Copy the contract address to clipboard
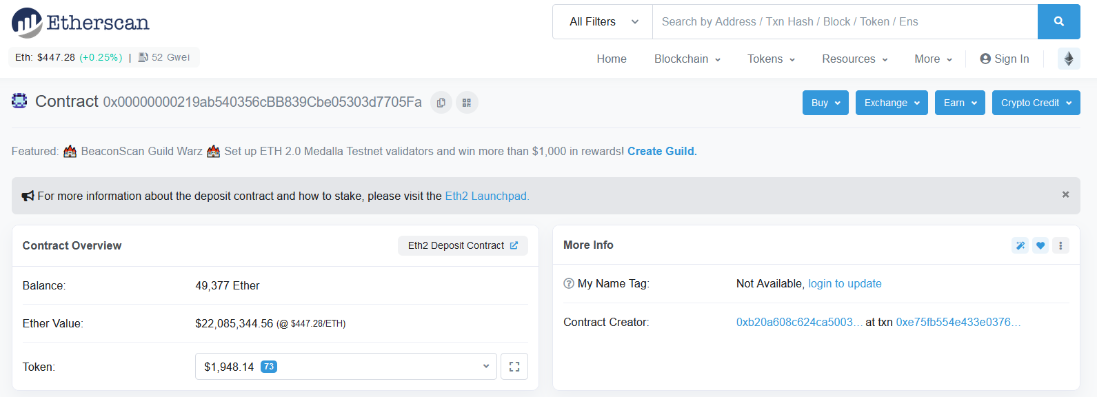The image size is (1097, 397). 441,103
